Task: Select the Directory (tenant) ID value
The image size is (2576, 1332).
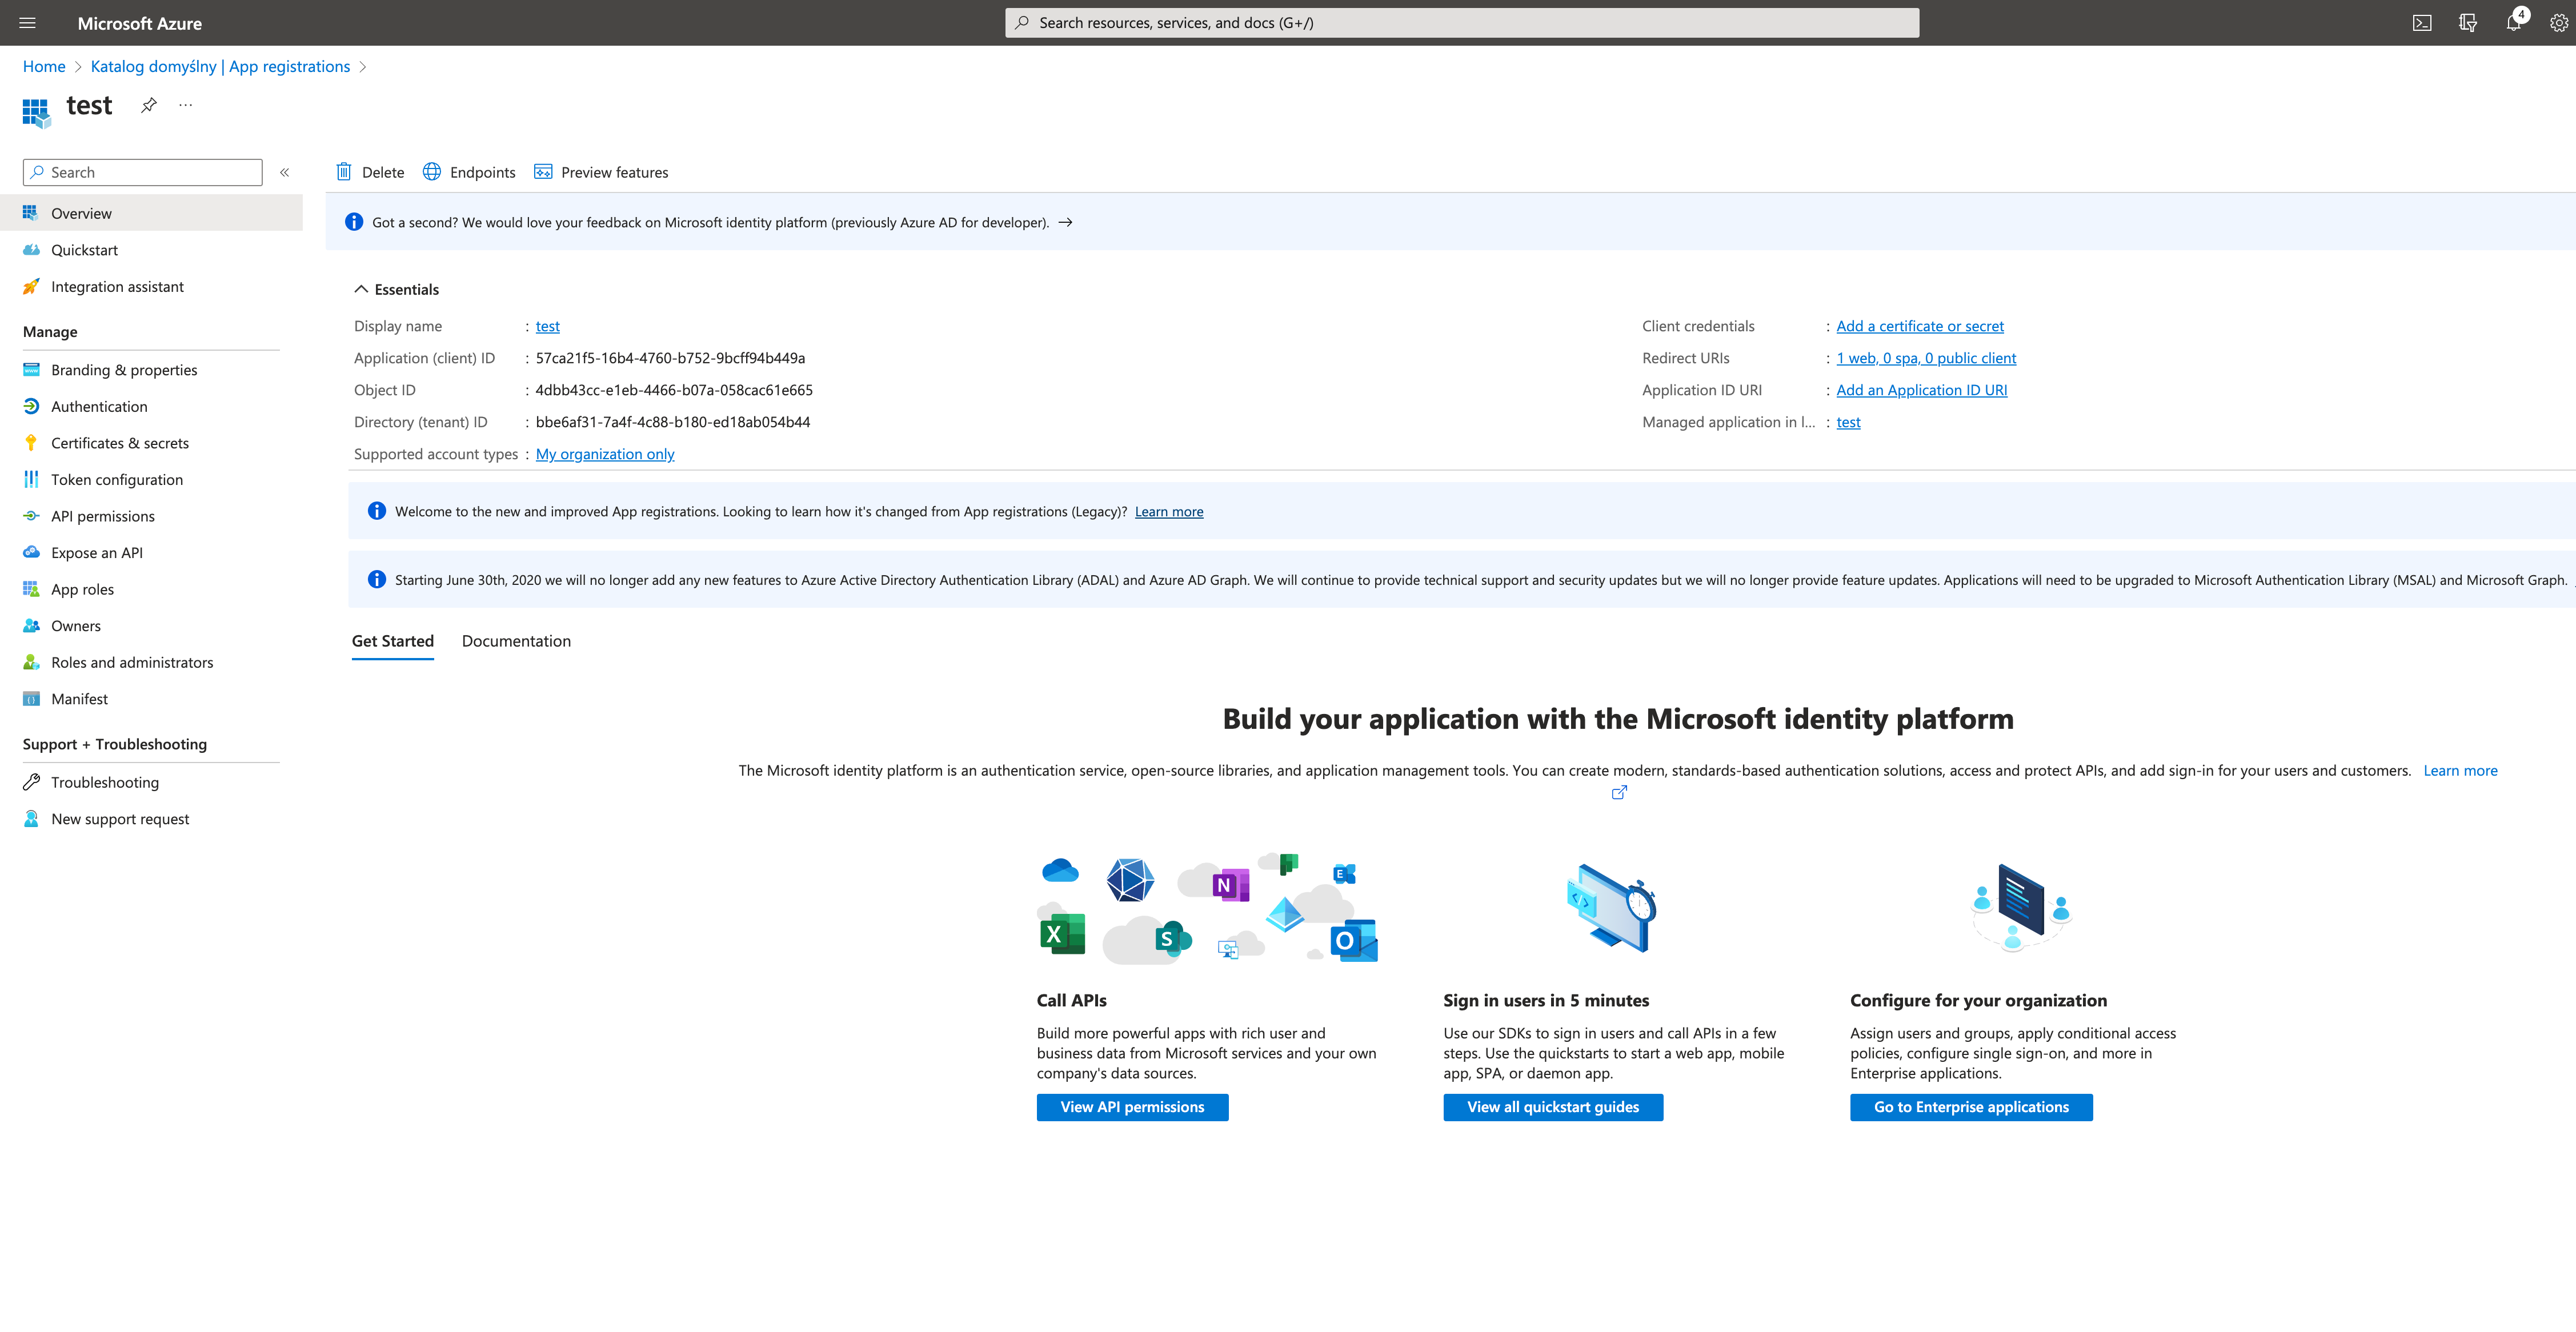Action: click(x=673, y=422)
